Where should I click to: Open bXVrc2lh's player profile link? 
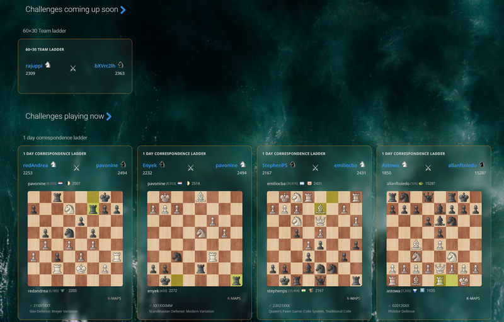[x=105, y=66]
